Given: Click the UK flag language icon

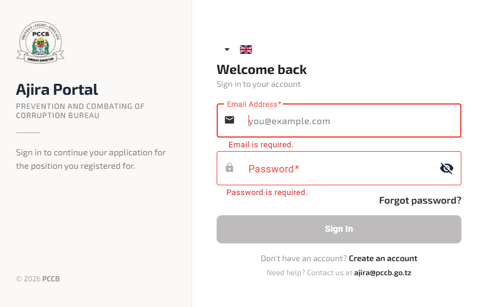Looking at the screenshot, I should click(x=246, y=50).
